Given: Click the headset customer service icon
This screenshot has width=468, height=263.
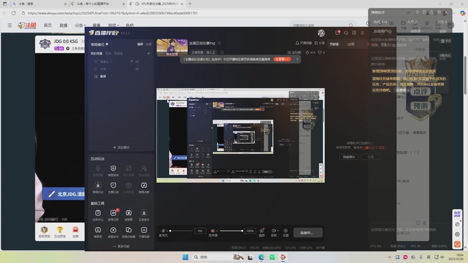Looking at the screenshot, I should (346, 33).
